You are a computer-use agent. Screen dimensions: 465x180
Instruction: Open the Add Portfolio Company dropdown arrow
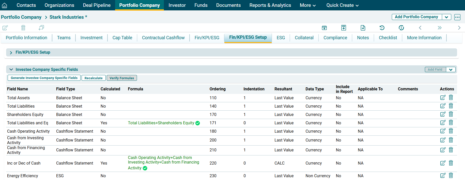[x=446, y=17]
